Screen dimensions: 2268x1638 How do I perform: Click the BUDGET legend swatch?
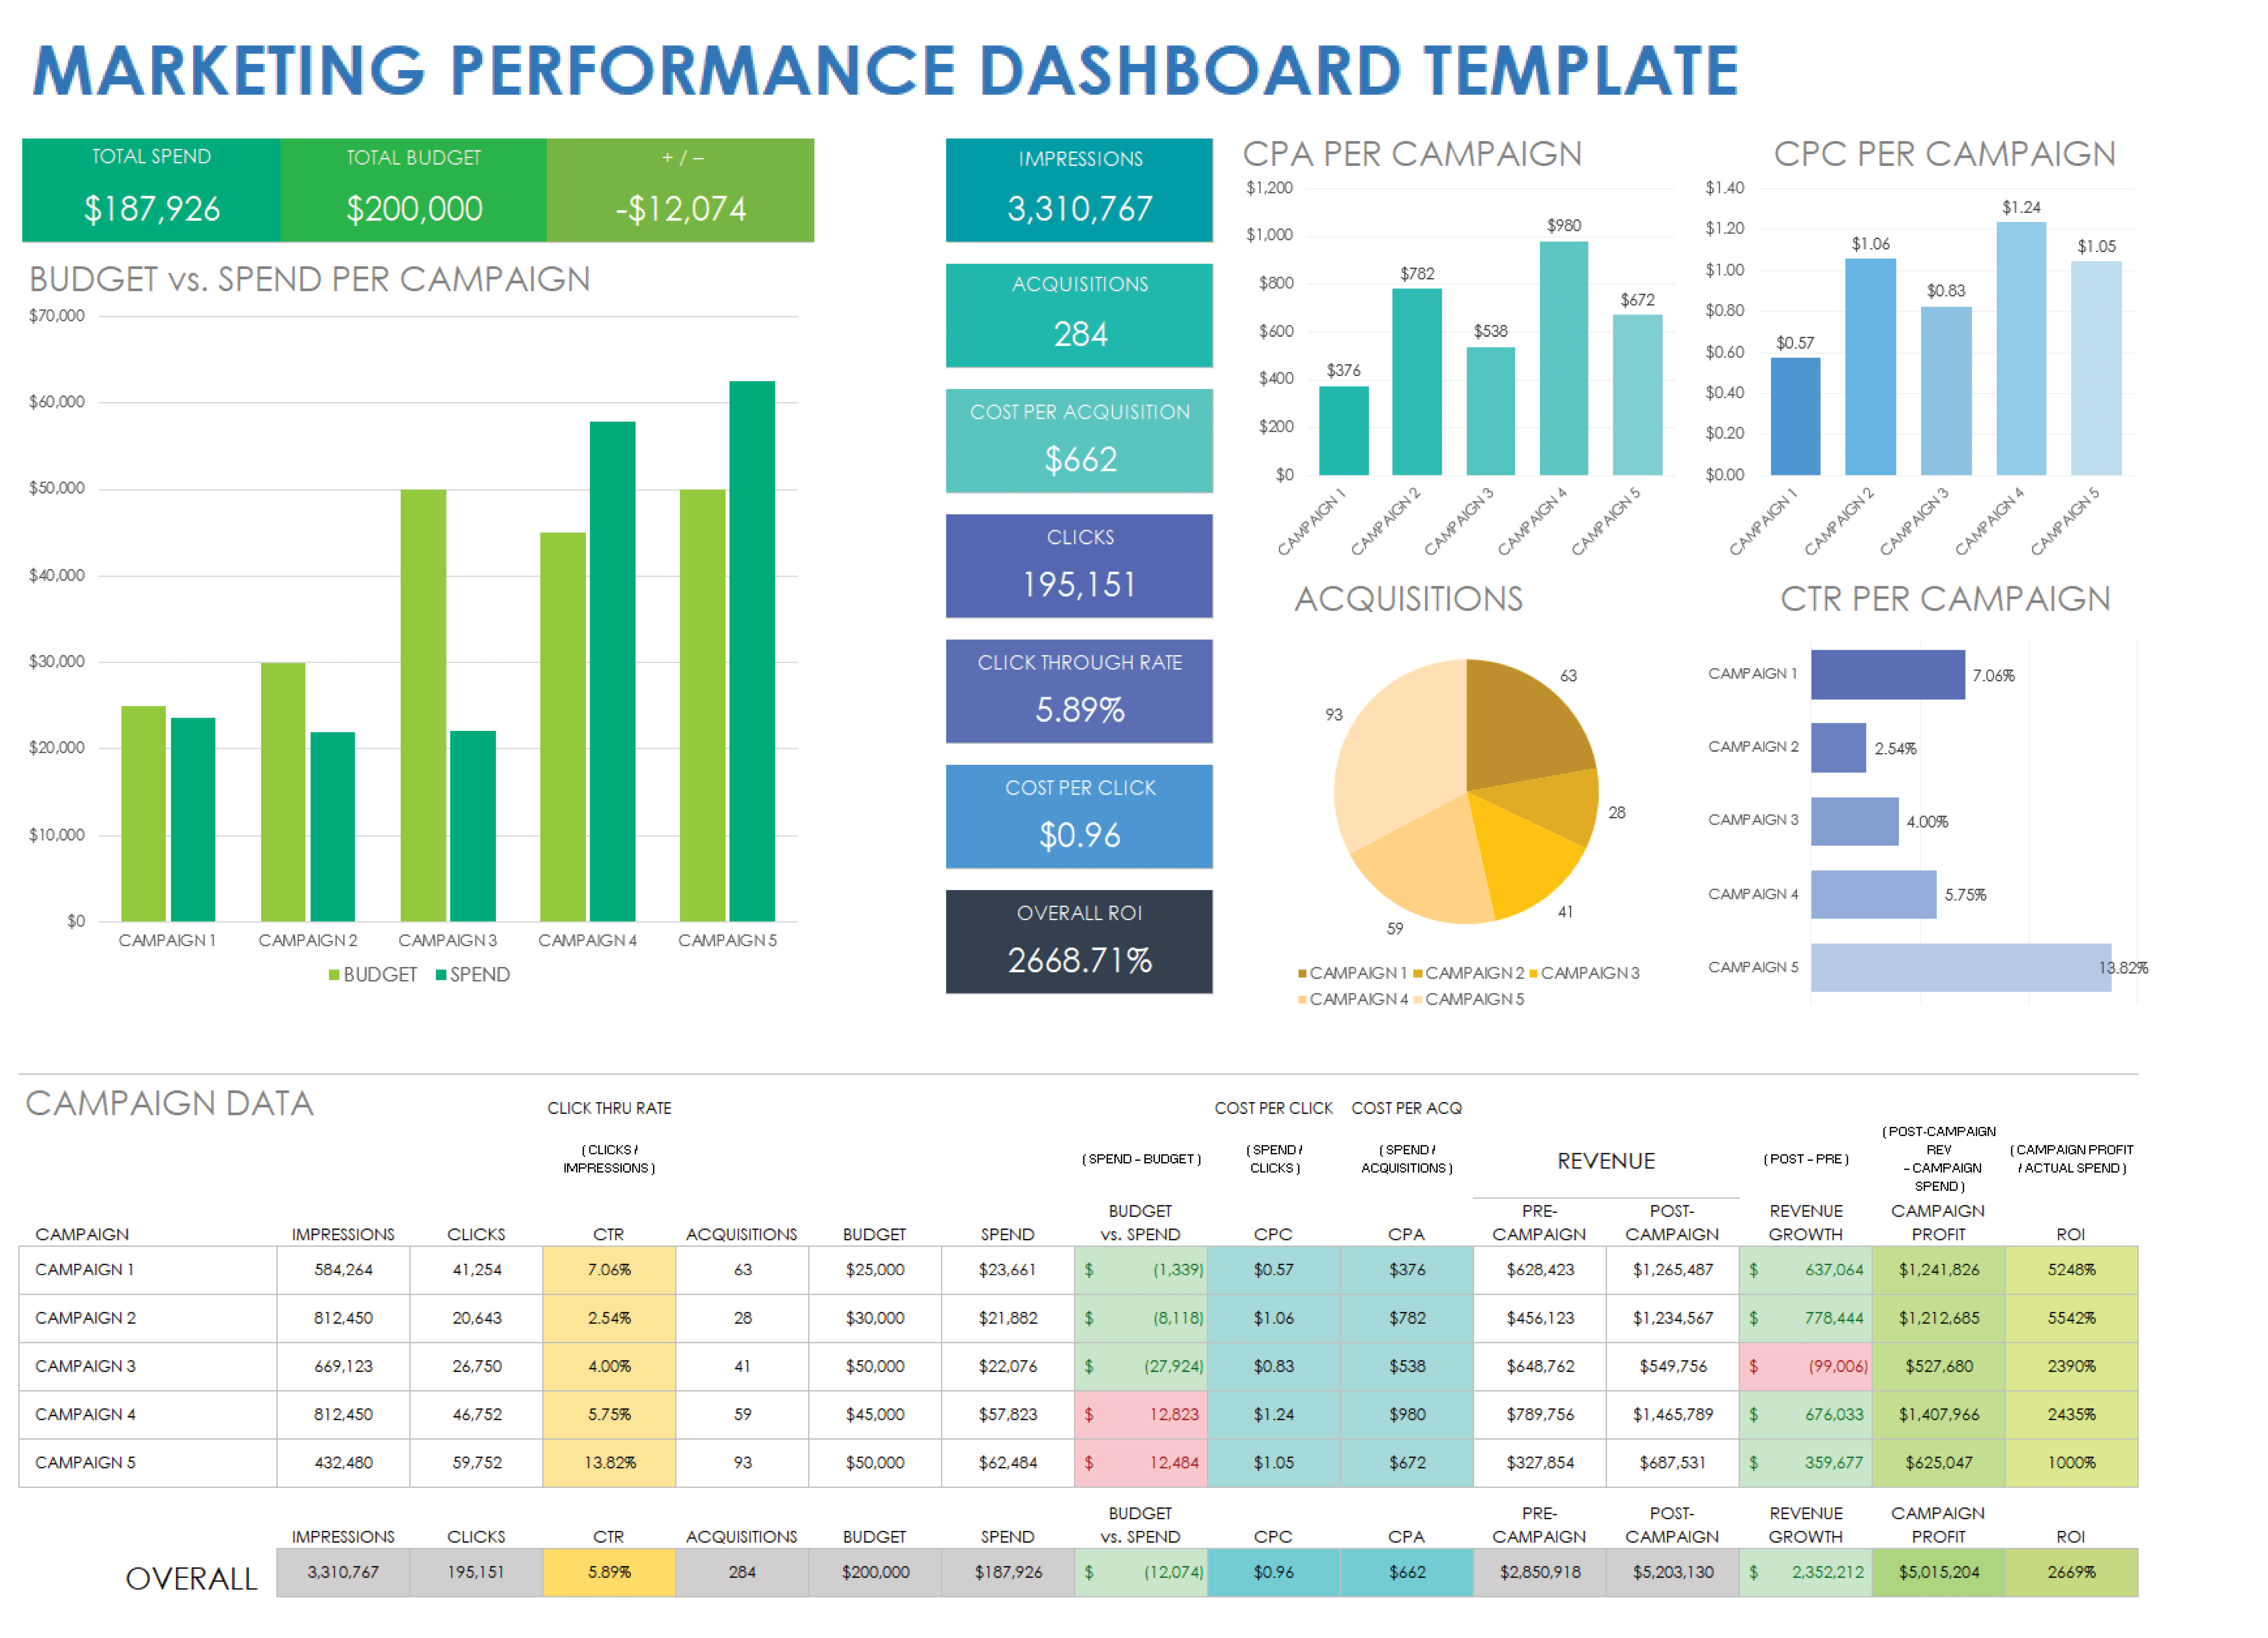point(334,975)
